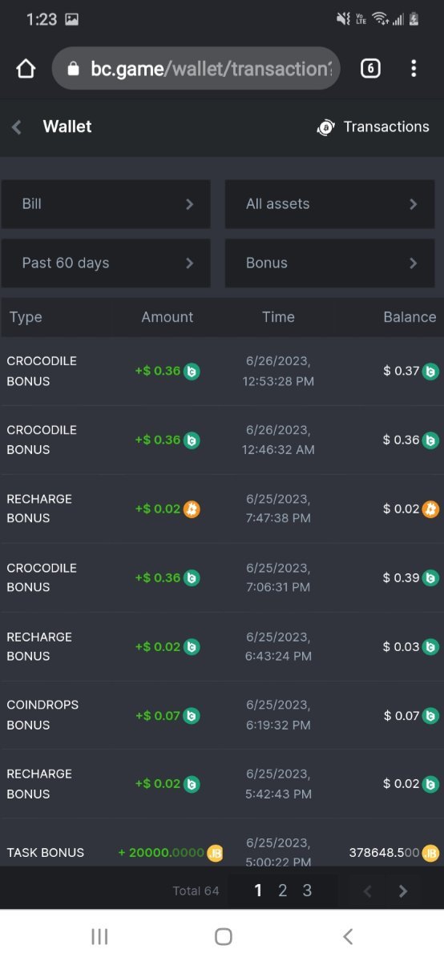Image resolution: width=444 pixels, height=961 pixels.
Task: Go to next page with right arrow
Action: (403, 891)
